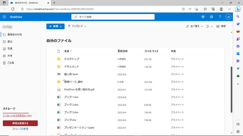The image size is (243, 136).
Task: Open the 情報 details pane
Action: tap(221, 26)
